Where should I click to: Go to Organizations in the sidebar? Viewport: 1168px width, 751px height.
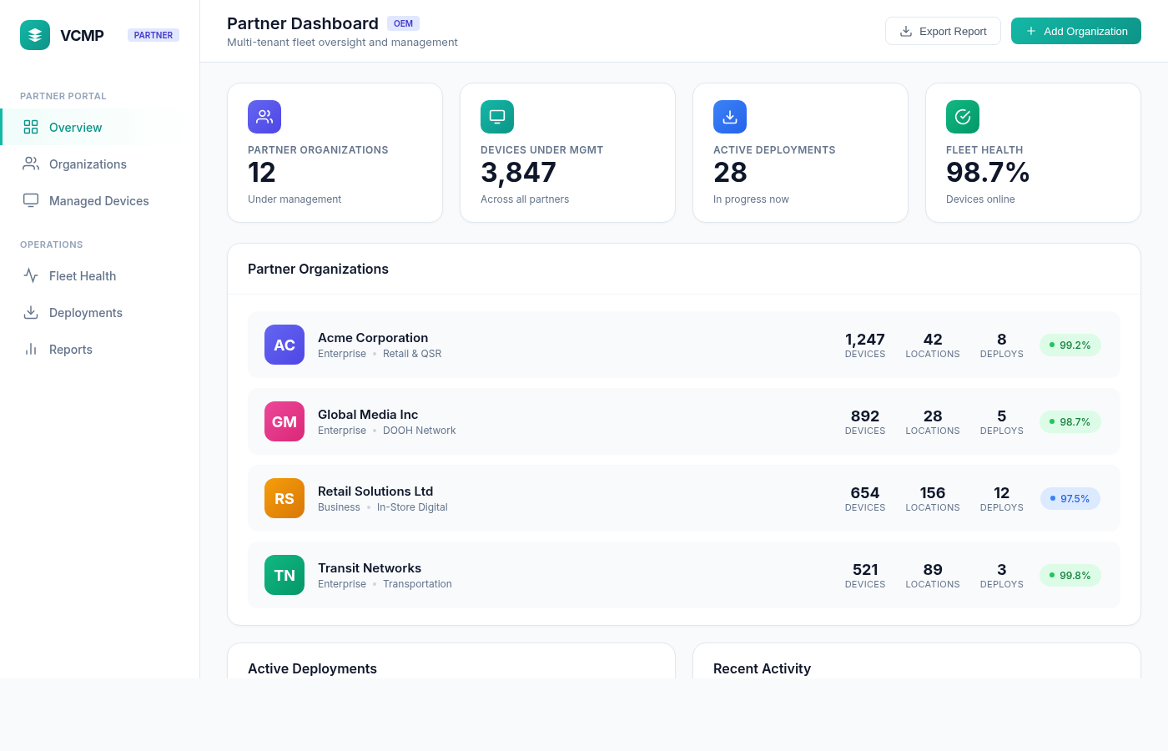88,164
